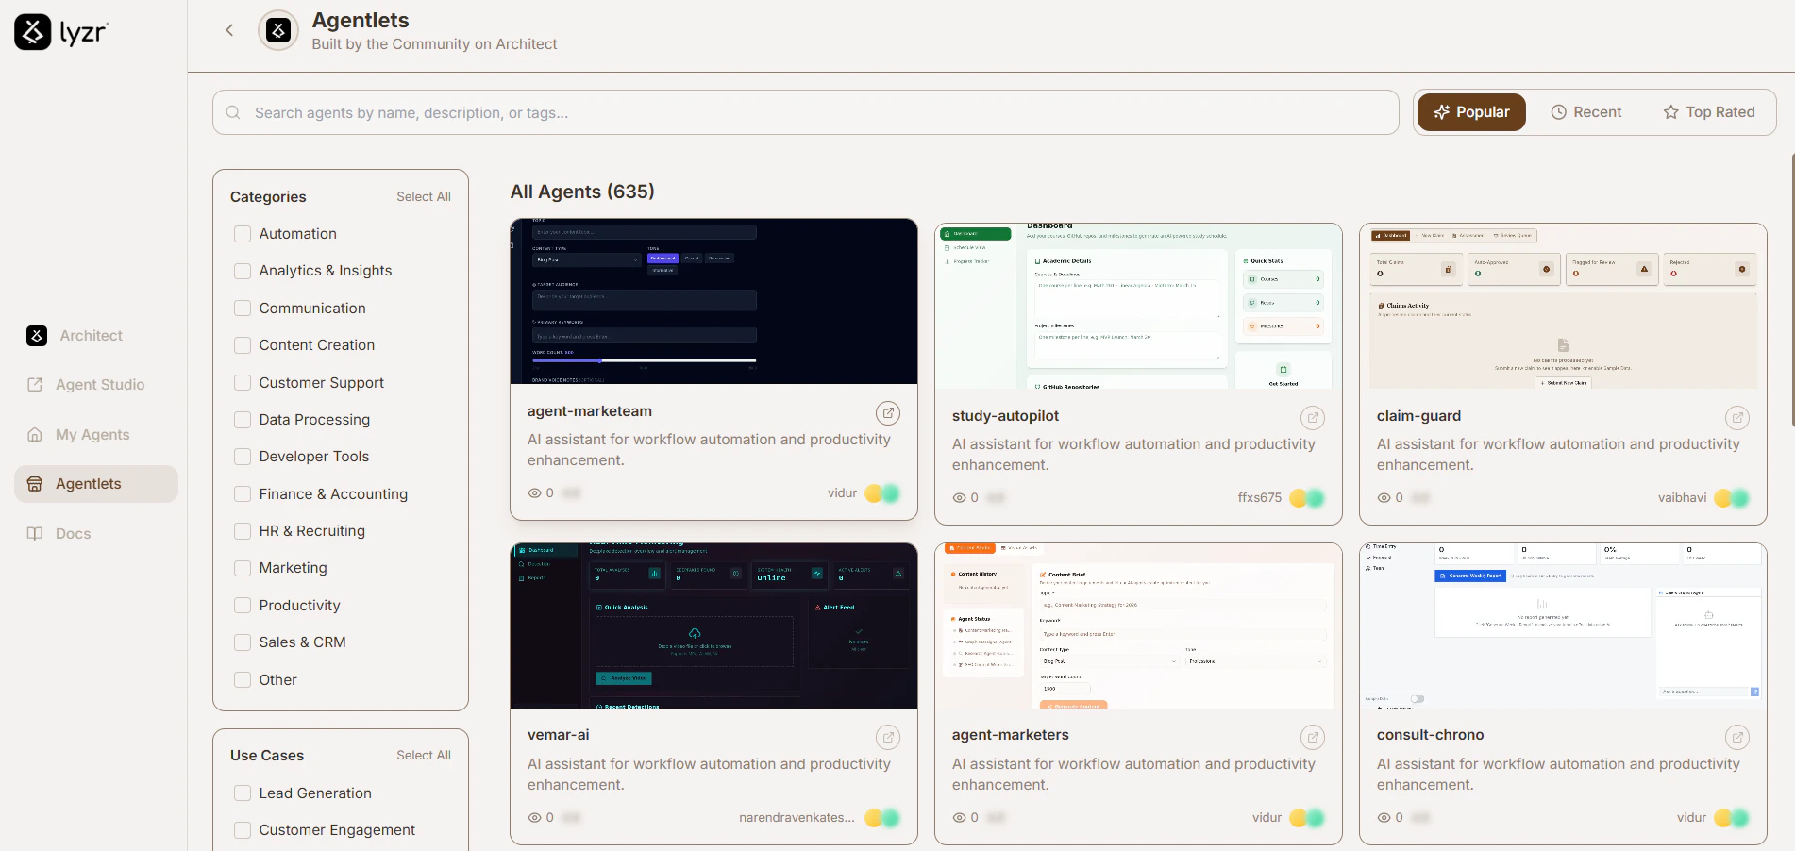Click the search magnifier icon
Image resolution: width=1795 pixels, height=851 pixels.
click(x=232, y=112)
